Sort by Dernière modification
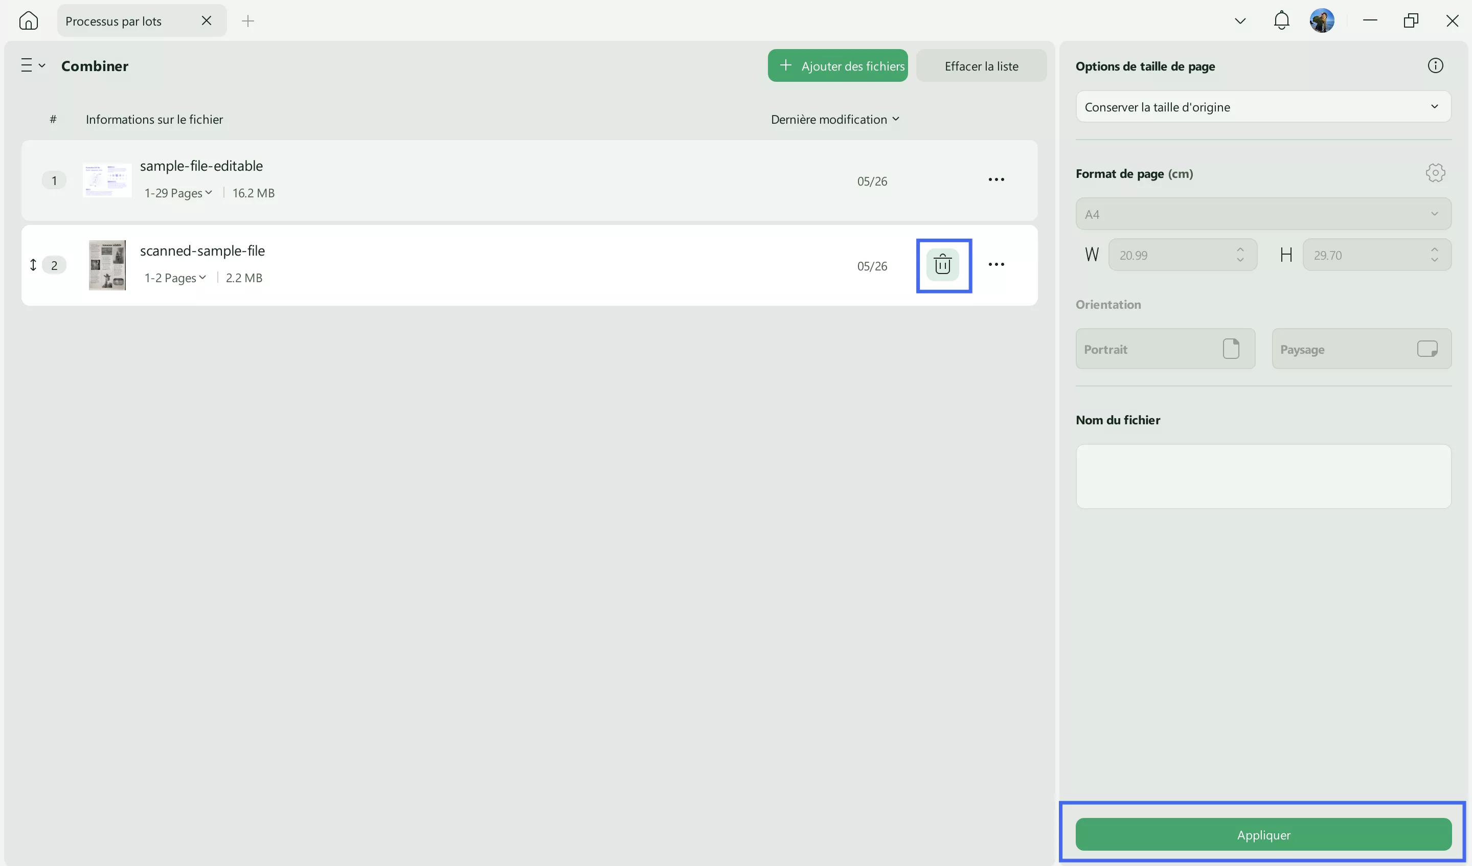1472x866 pixels. pos(835,119)
